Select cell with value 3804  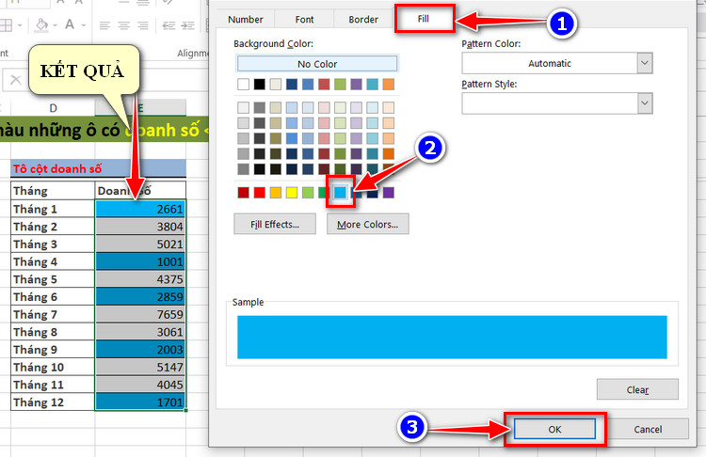pyautogui.click(x=140, y=227)
